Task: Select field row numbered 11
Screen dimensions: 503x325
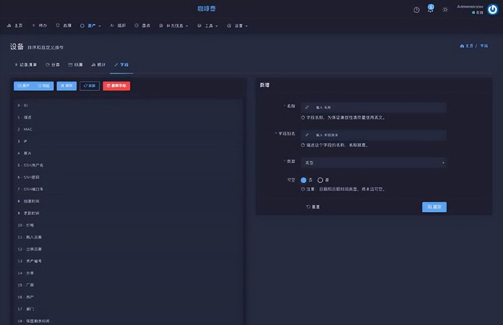Action: pyautogui.click(x=128, y=237)
